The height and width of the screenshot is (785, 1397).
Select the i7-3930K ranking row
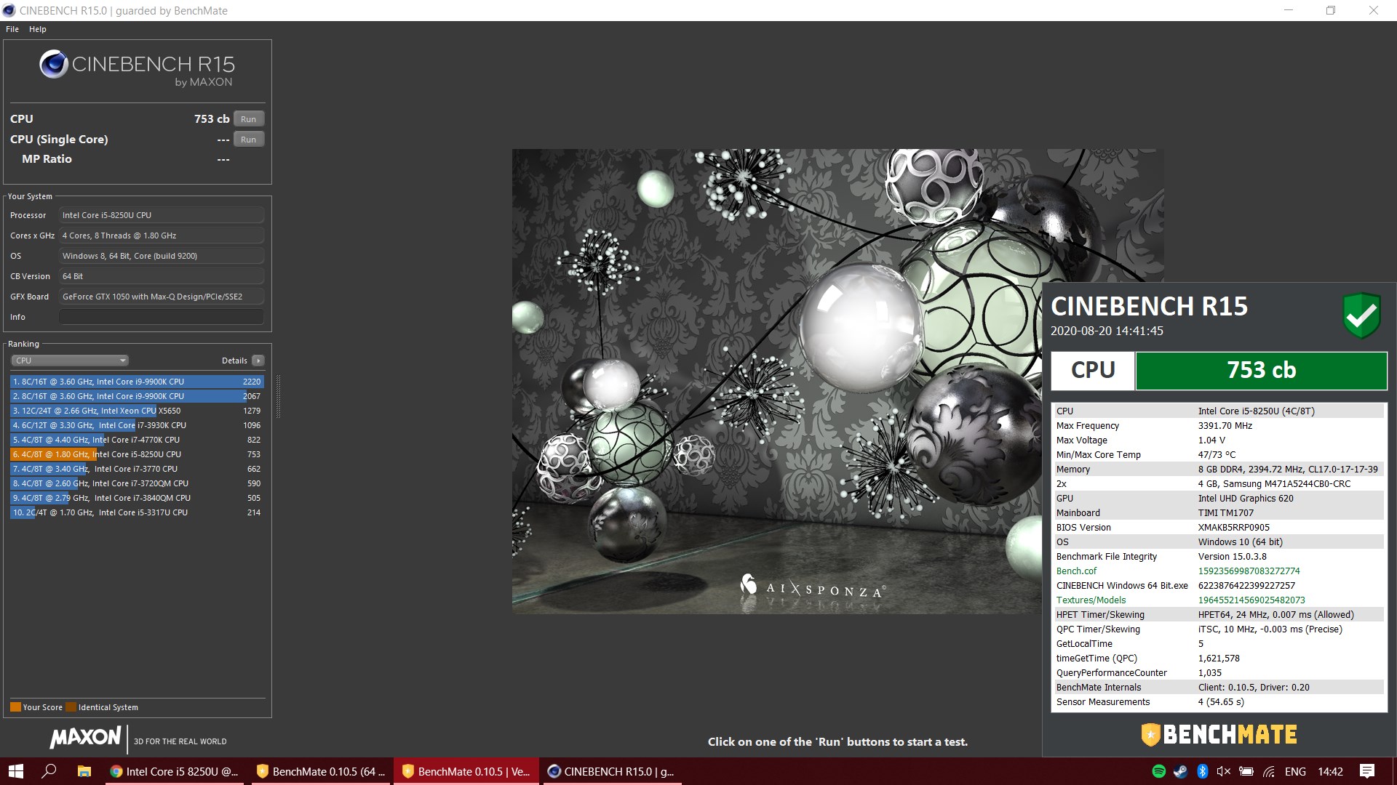(137, 425)
